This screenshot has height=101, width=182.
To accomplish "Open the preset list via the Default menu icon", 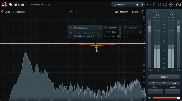I will (115, 5).
